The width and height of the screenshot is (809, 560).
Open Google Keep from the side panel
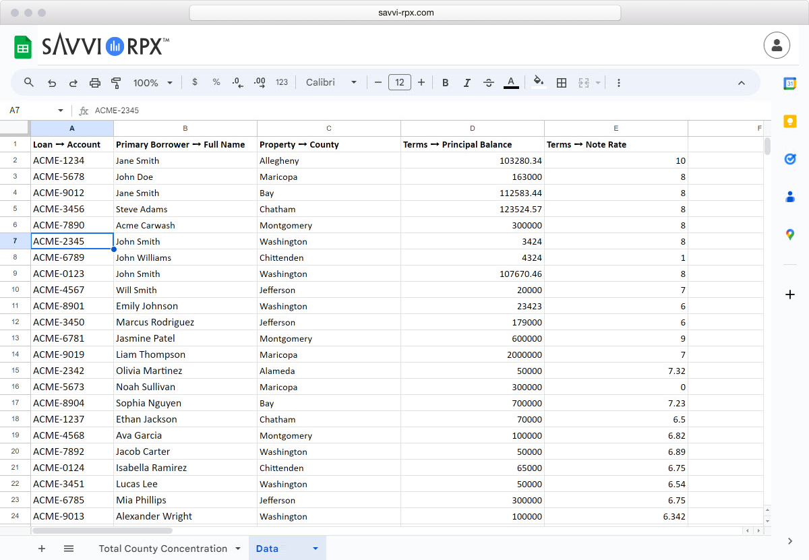(x=789, y=121)
